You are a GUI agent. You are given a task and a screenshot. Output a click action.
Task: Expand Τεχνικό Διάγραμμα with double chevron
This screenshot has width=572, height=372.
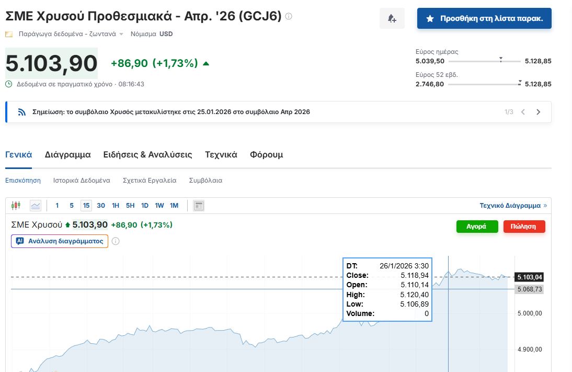(x=545, y=206)
